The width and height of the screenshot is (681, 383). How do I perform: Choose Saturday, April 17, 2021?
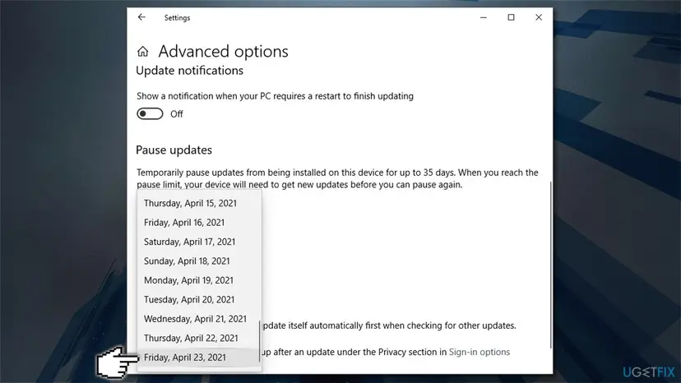(199, 242)
